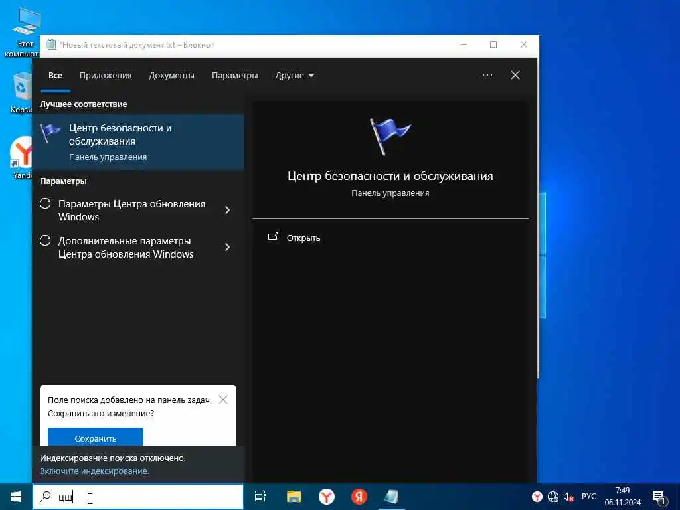The height and width of the screenshot is (510, 680).
Task: Switch to the Документы tab
Action: (172, 76)
